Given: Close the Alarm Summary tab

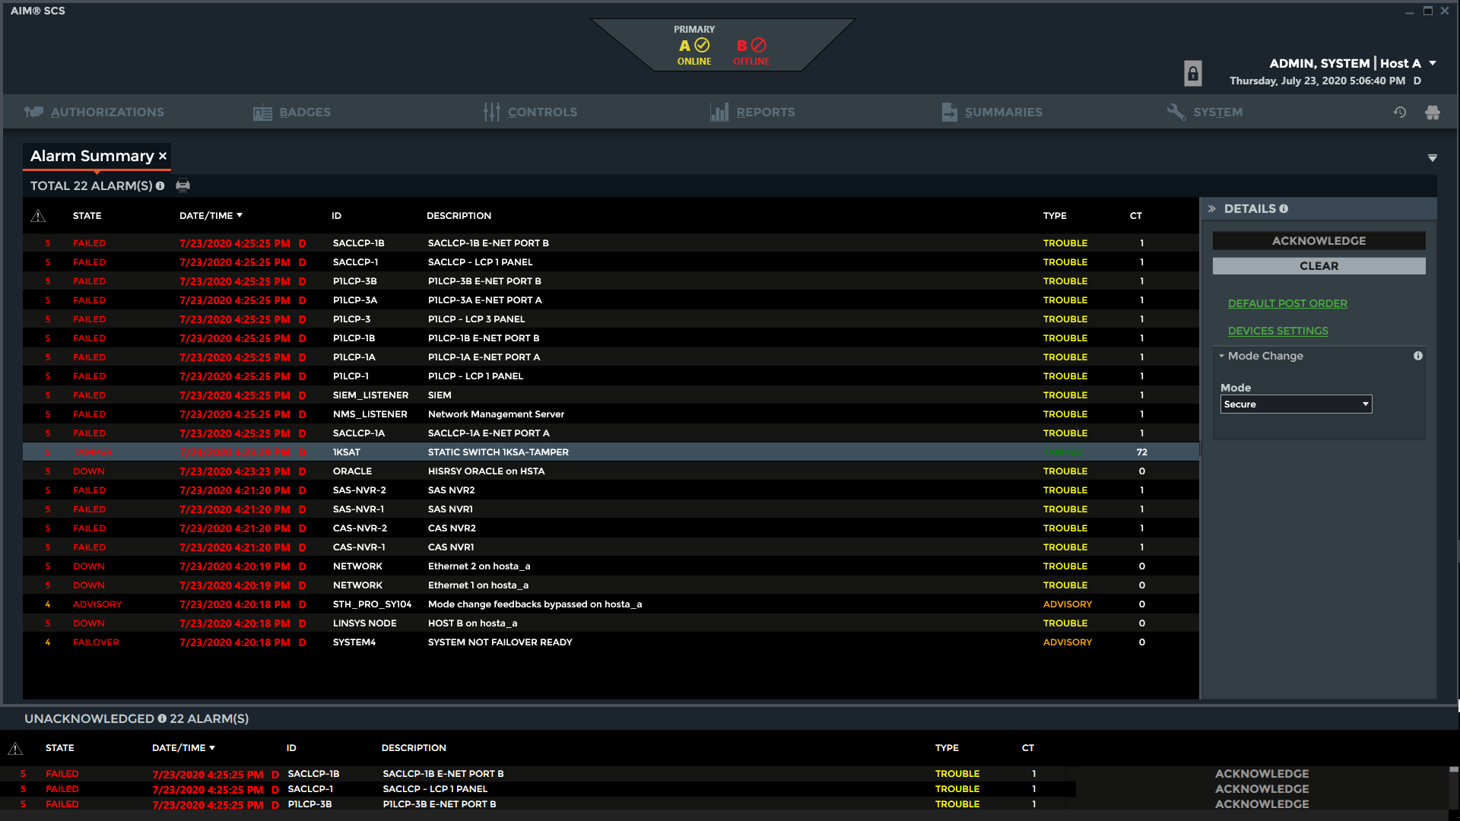Looking at the screenshot, I should point(163,156).
